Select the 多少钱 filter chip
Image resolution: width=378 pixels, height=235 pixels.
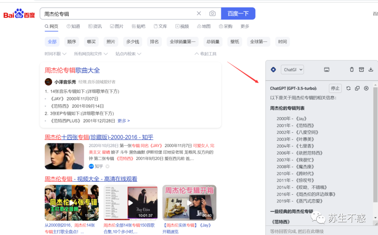[133, 42]
